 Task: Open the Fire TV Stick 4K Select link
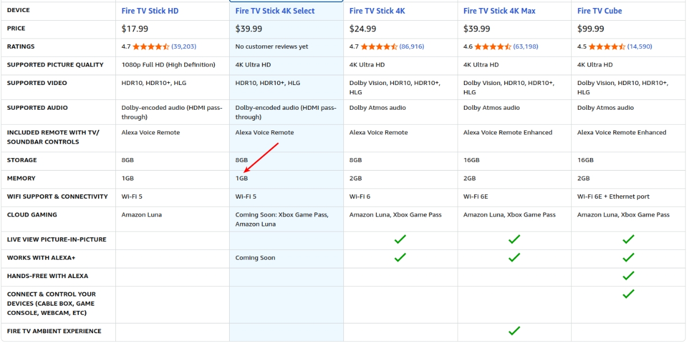275,11
